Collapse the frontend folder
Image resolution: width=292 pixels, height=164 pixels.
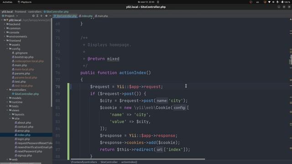[x=5, y=41]
